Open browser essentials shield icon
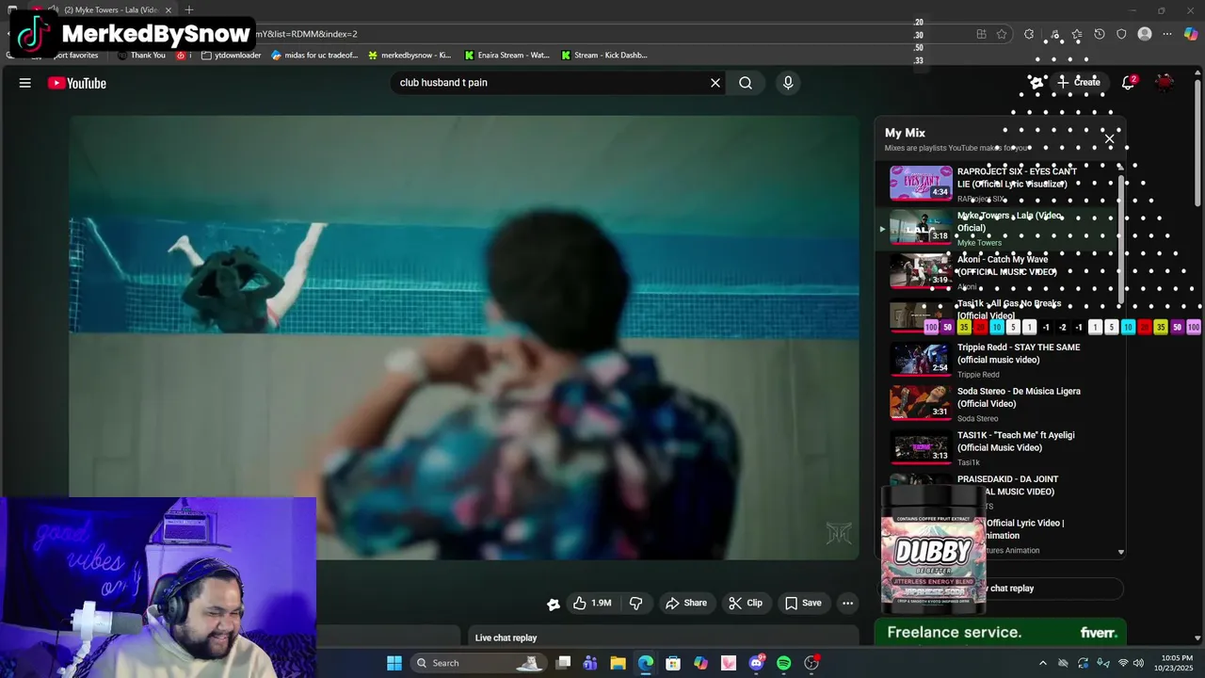The image size is (1205, 678). click(1121, 34)
